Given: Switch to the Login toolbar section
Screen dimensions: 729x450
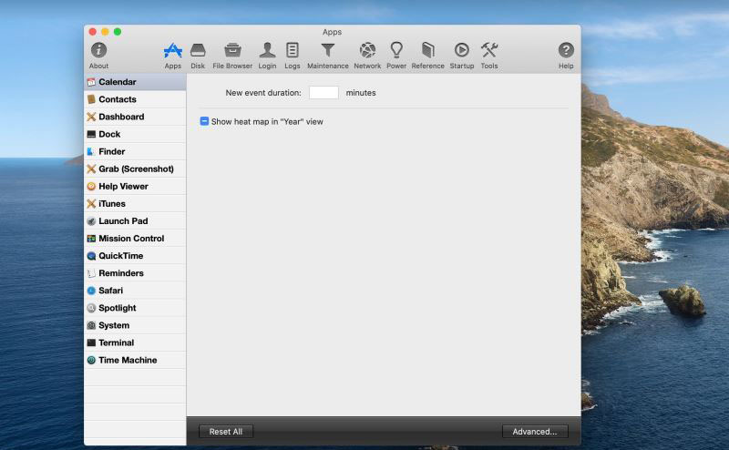Looking at the screenshot, I should pyautogui.click(x=267, y=51).
